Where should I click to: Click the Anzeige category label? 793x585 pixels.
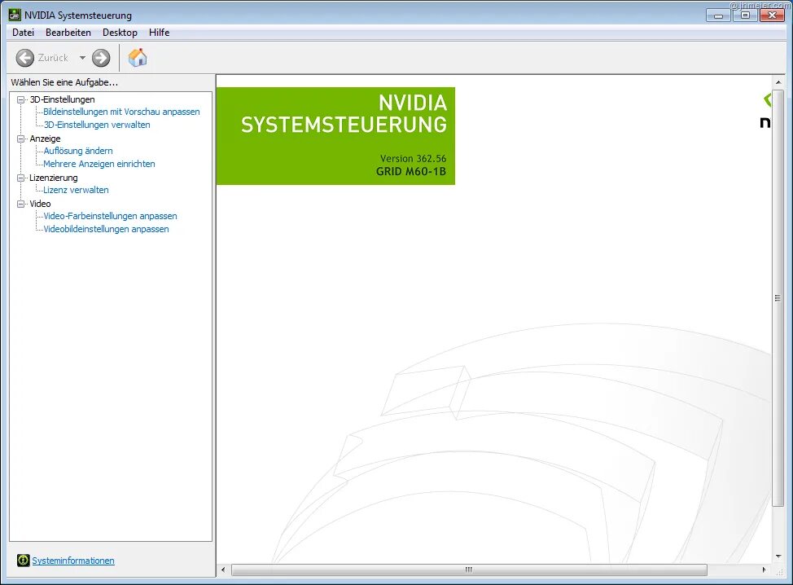[x=45, y=139]
